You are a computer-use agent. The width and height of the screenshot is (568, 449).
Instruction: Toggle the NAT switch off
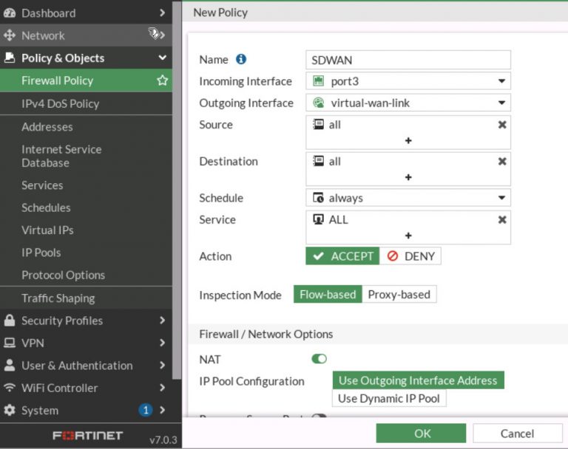tap(319, 359)
